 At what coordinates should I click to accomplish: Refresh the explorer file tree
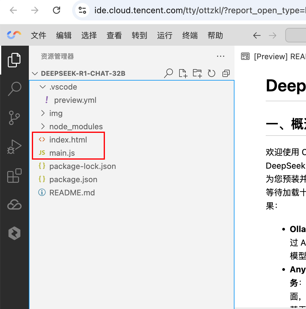coord(212,73)
